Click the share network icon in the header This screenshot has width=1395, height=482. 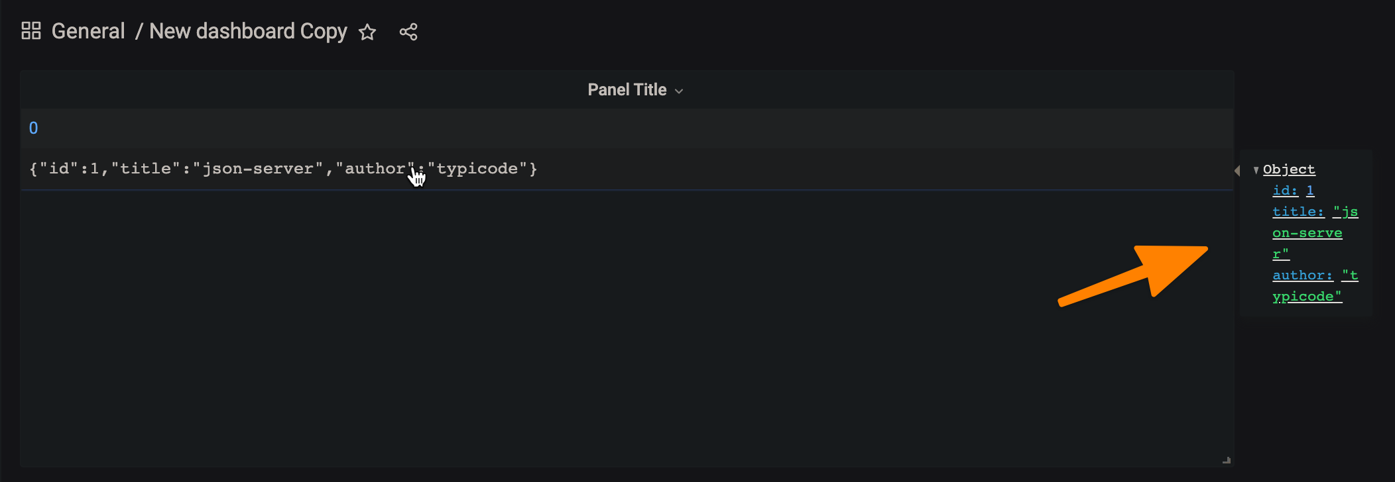click(x=407, y=31)
